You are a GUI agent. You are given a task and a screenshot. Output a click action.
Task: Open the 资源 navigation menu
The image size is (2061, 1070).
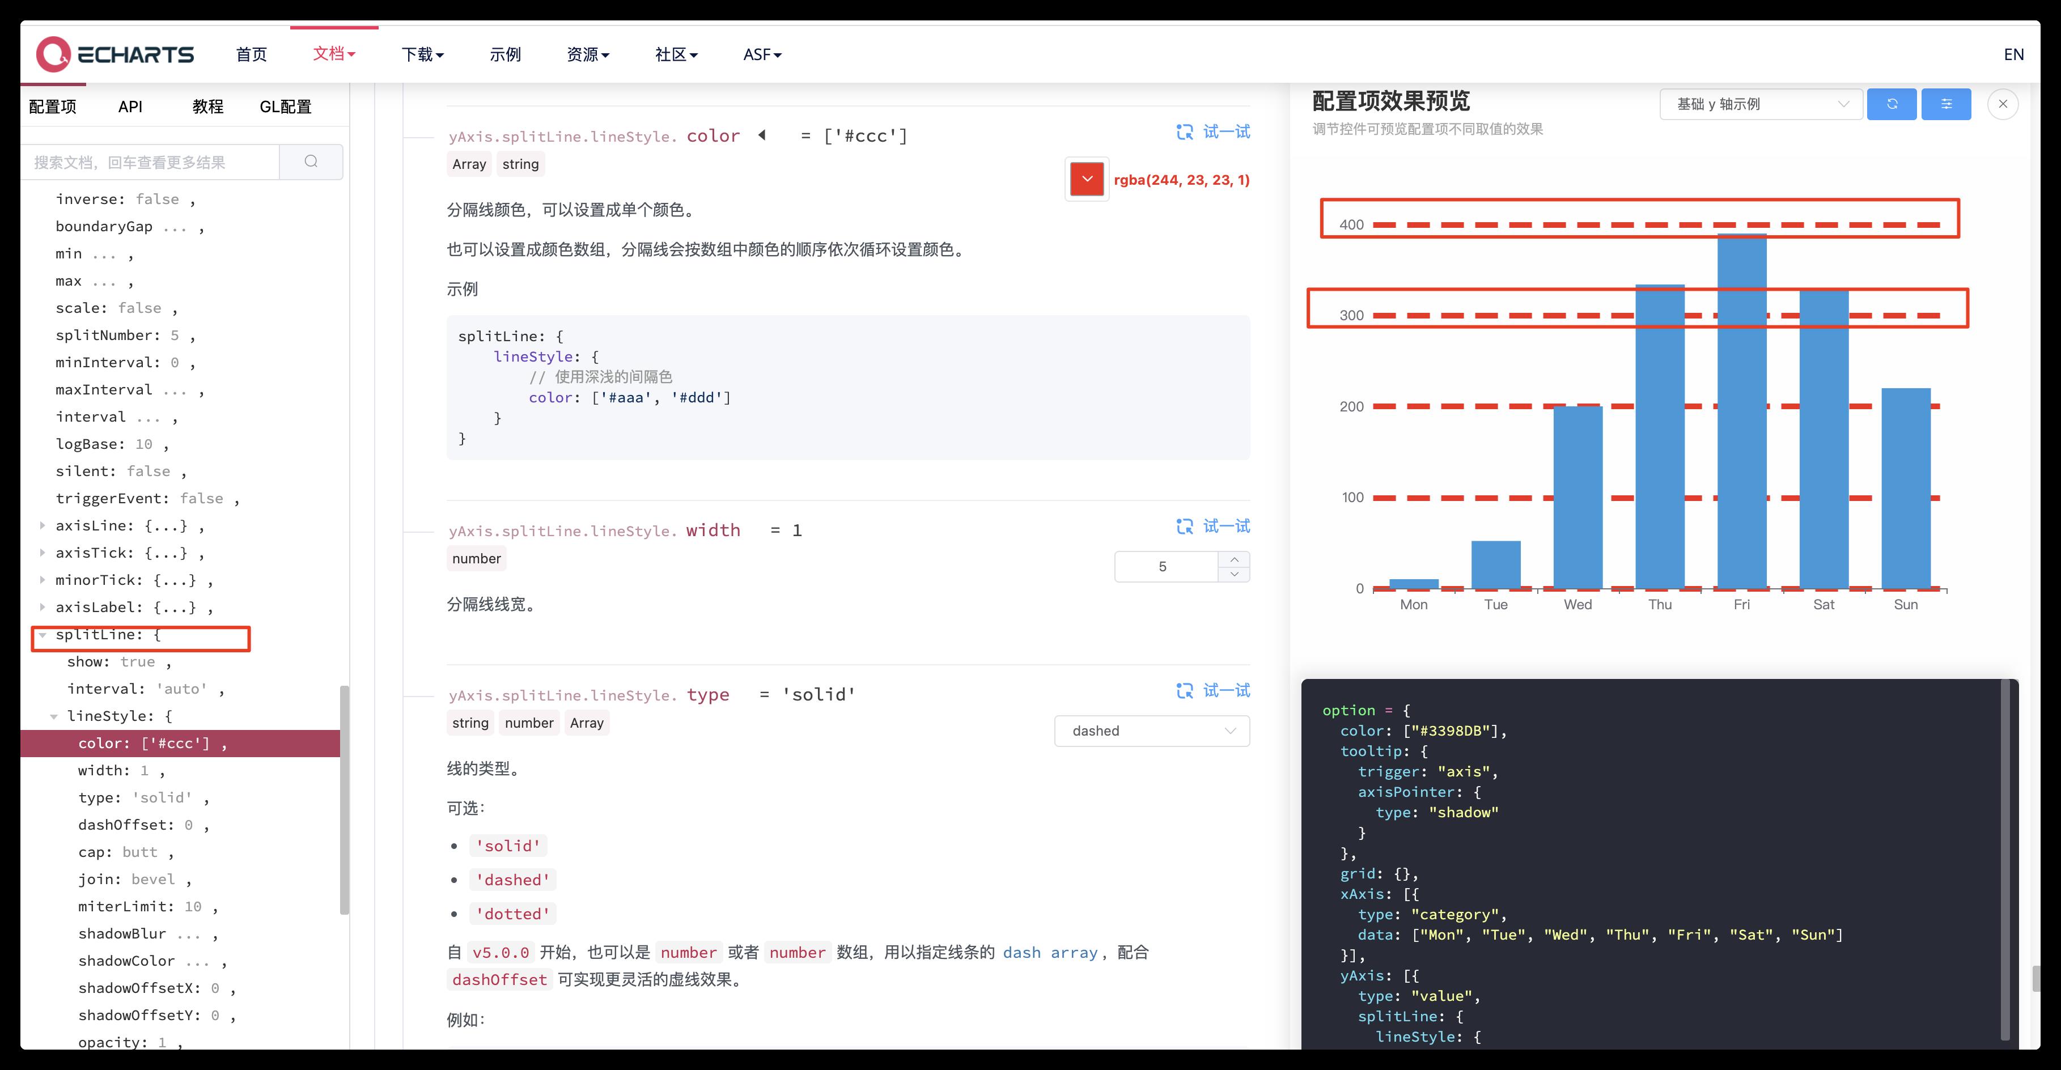coord(588,54)
